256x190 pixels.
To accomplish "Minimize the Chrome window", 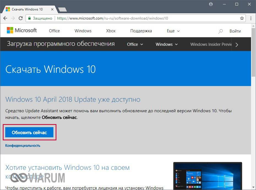I will point(224,4).
